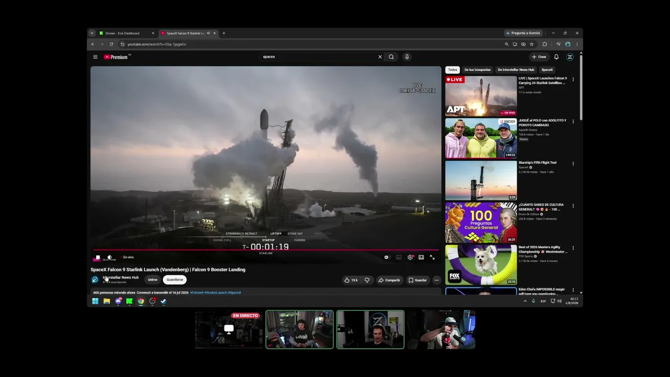The image size is (670, 377).
Task: Click the Unirse button
Action: coord(152,280)
